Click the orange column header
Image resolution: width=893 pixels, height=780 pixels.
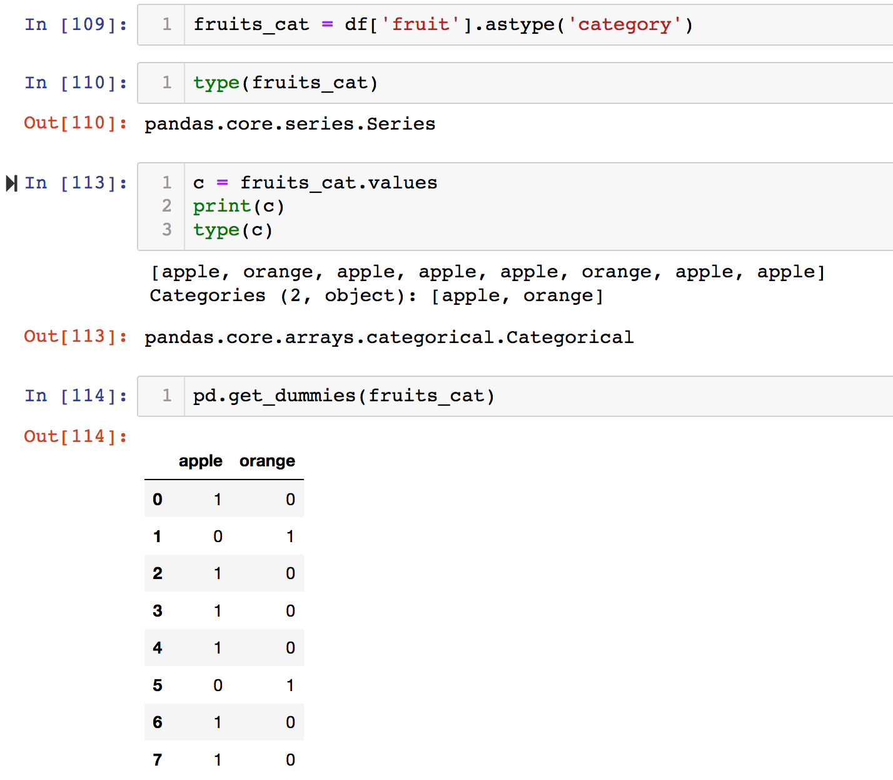[x=267, y=461]
